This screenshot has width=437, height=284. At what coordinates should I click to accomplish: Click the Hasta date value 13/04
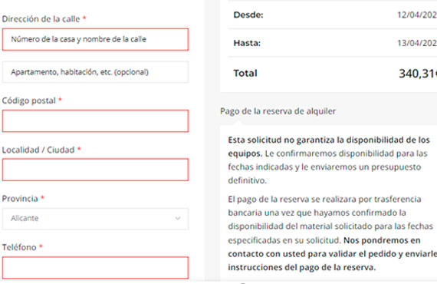[x=417, y=43]
